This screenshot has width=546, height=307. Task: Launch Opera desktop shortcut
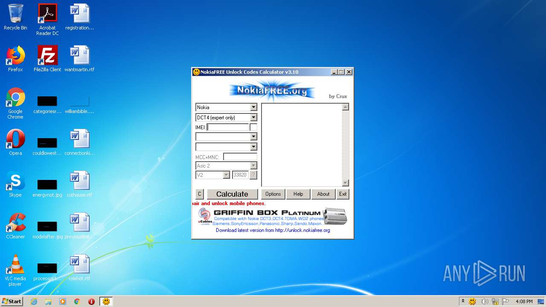15,142
